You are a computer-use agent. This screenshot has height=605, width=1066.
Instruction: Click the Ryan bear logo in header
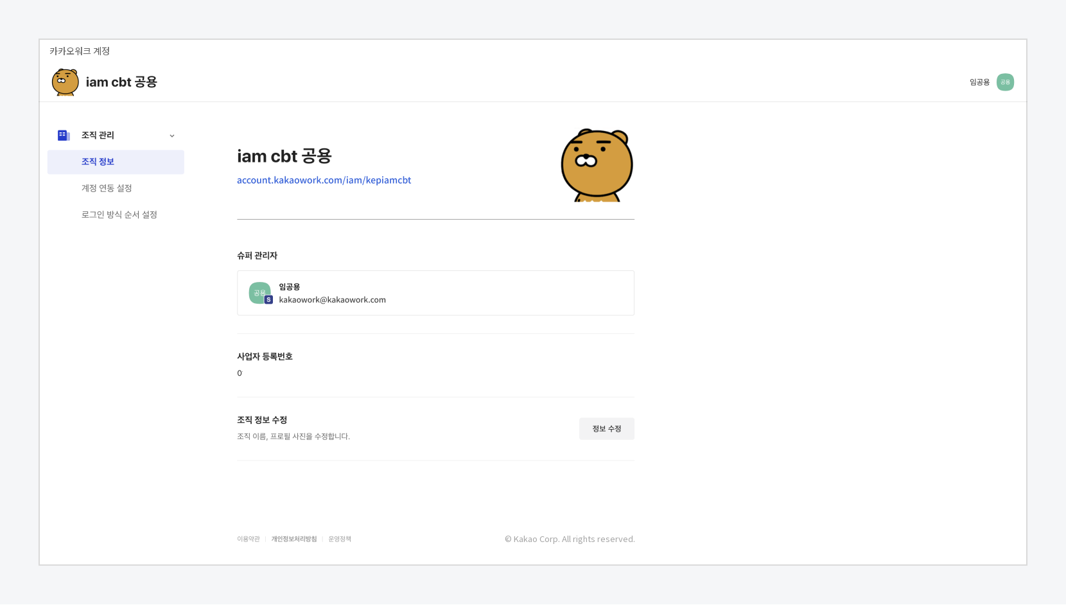(x=66, y=82)
